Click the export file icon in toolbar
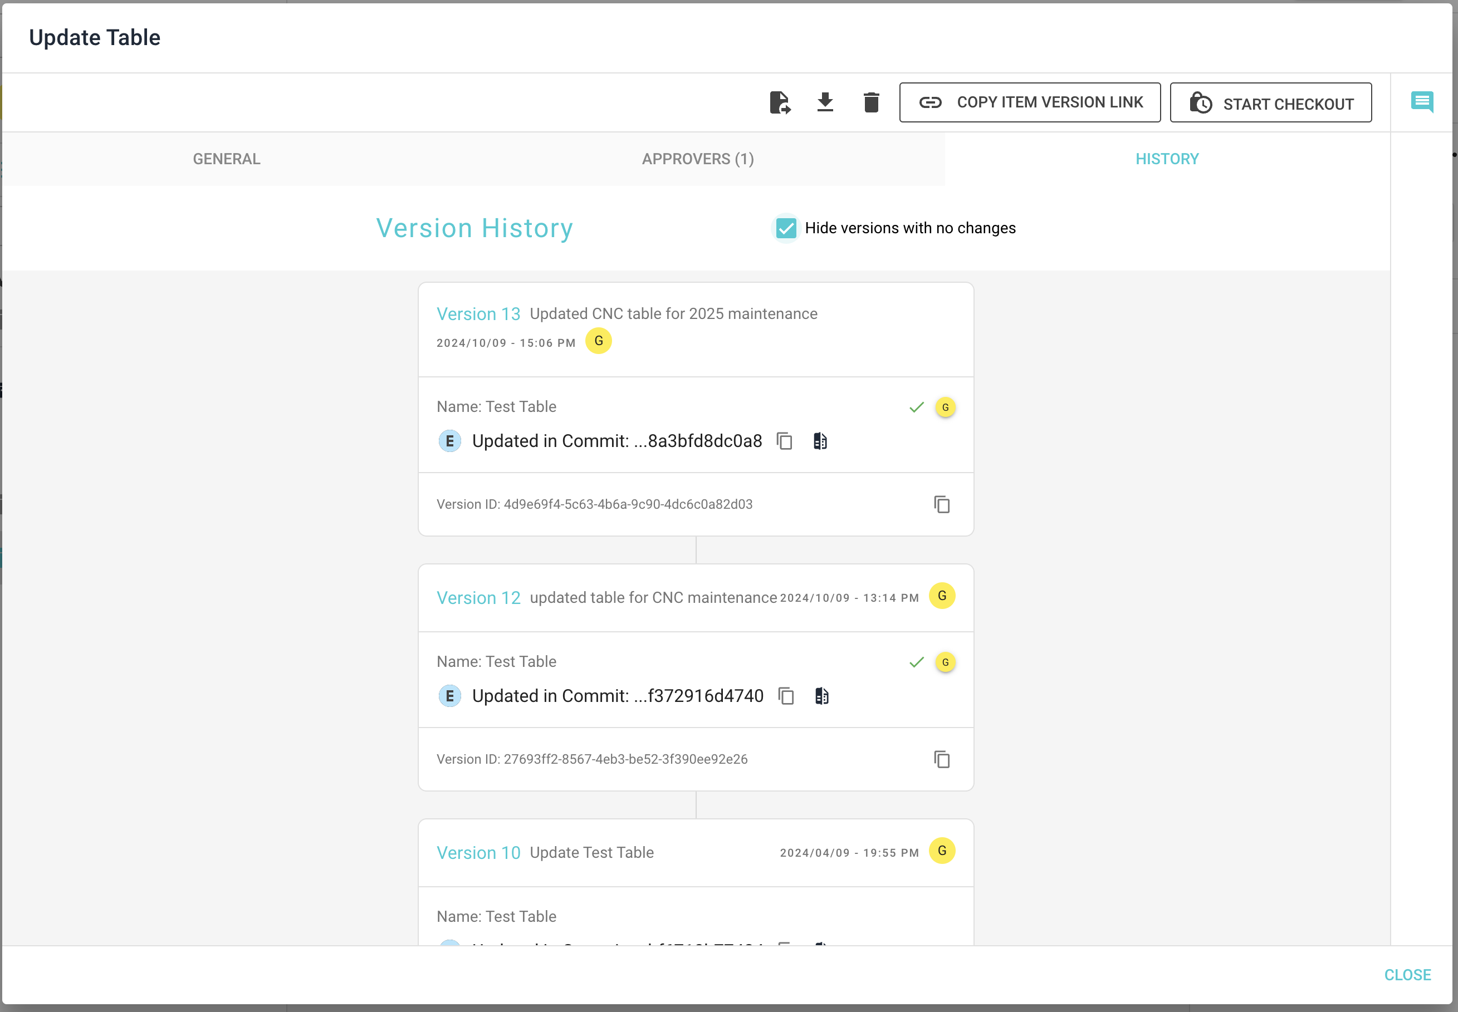The image size is (1458, 1012). [x=780, y=102]
